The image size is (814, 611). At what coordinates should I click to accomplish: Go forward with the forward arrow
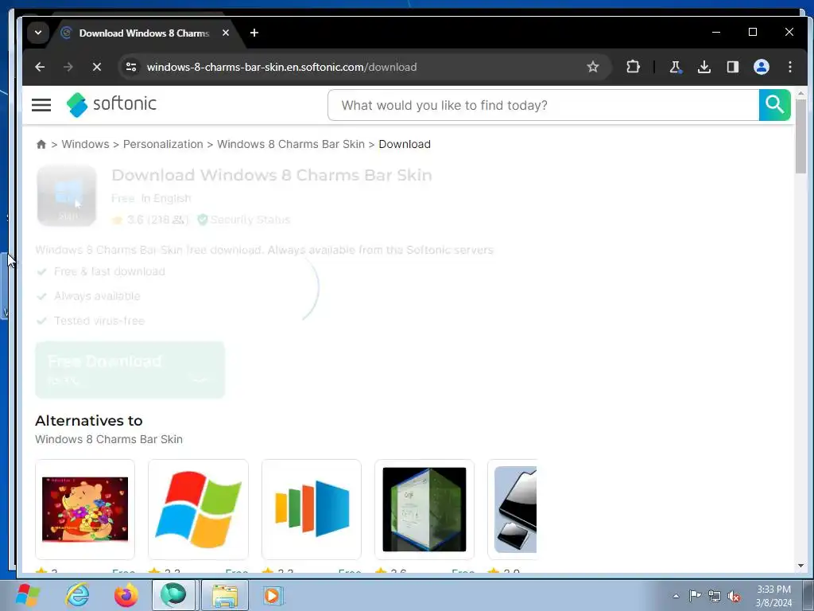pyautogui.click(x=68, y=67)
